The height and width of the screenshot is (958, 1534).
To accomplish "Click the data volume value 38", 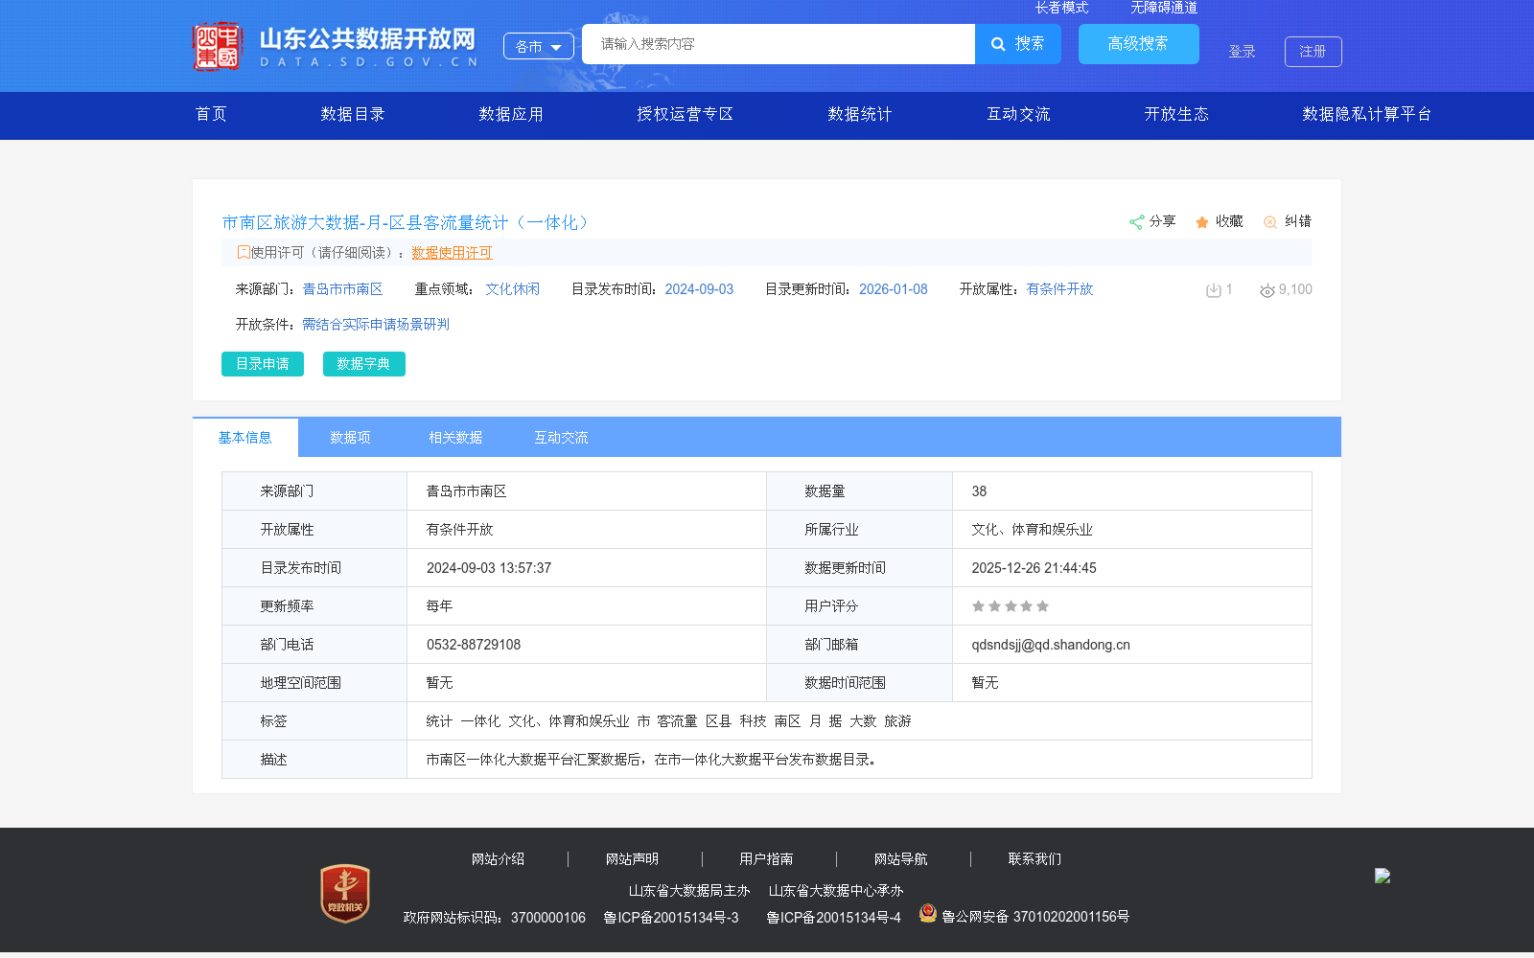I will click(x=979, y=491).
